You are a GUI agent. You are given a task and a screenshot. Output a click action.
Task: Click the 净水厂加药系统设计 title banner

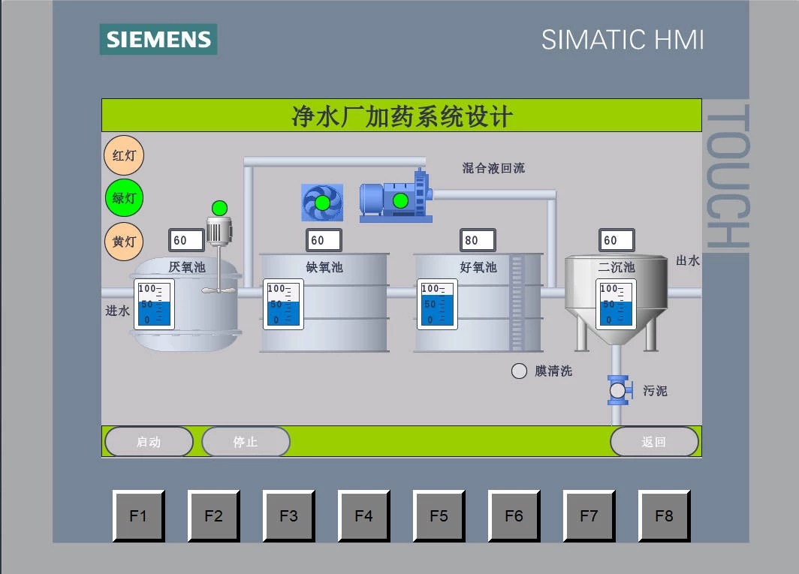pyautogui.click(x=402, y=116)
